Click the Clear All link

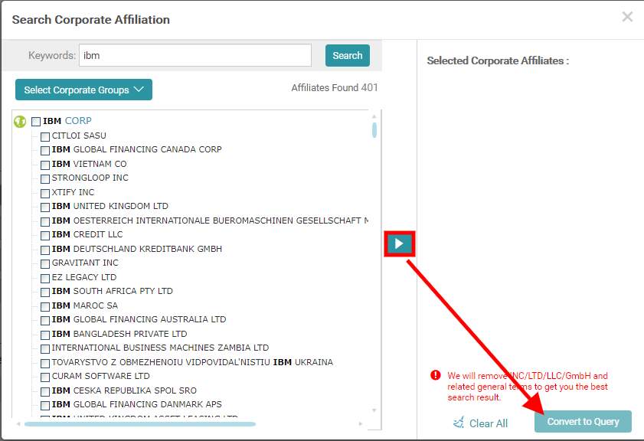point(489,423)
